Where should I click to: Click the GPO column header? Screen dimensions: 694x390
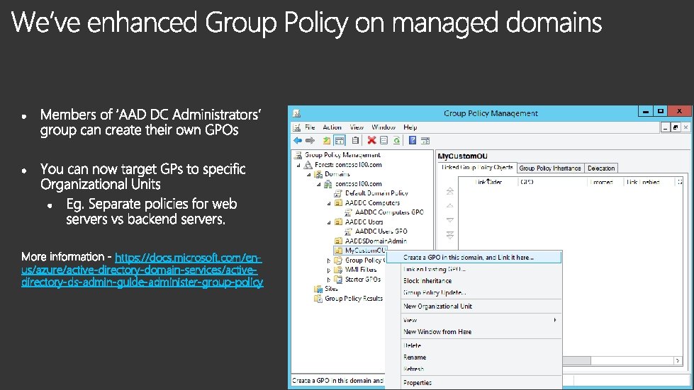pos(552,182)
